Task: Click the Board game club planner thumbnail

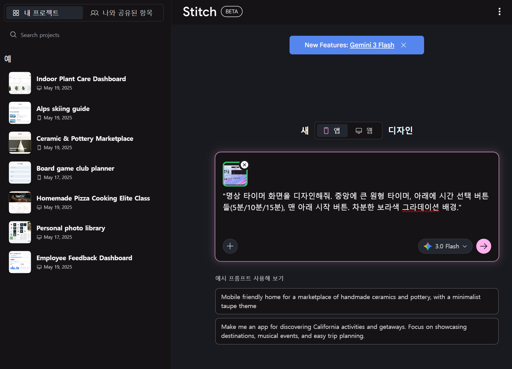Action: pyautogui.click(x=20, y=173)
